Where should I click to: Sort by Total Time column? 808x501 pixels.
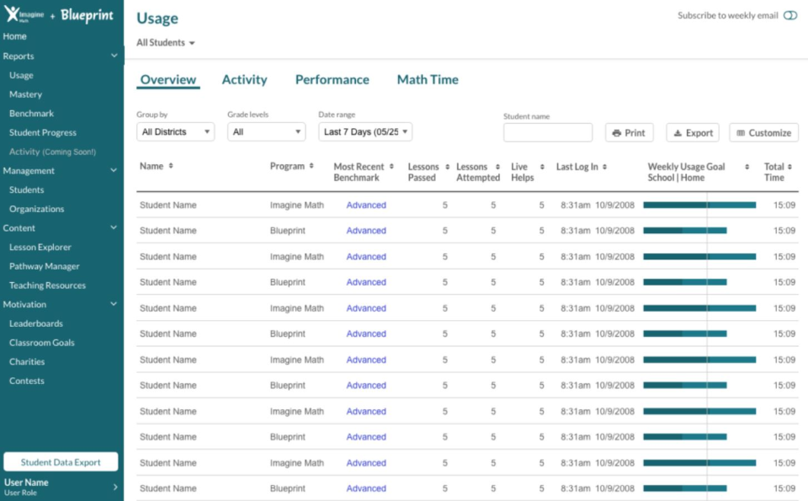790,166
